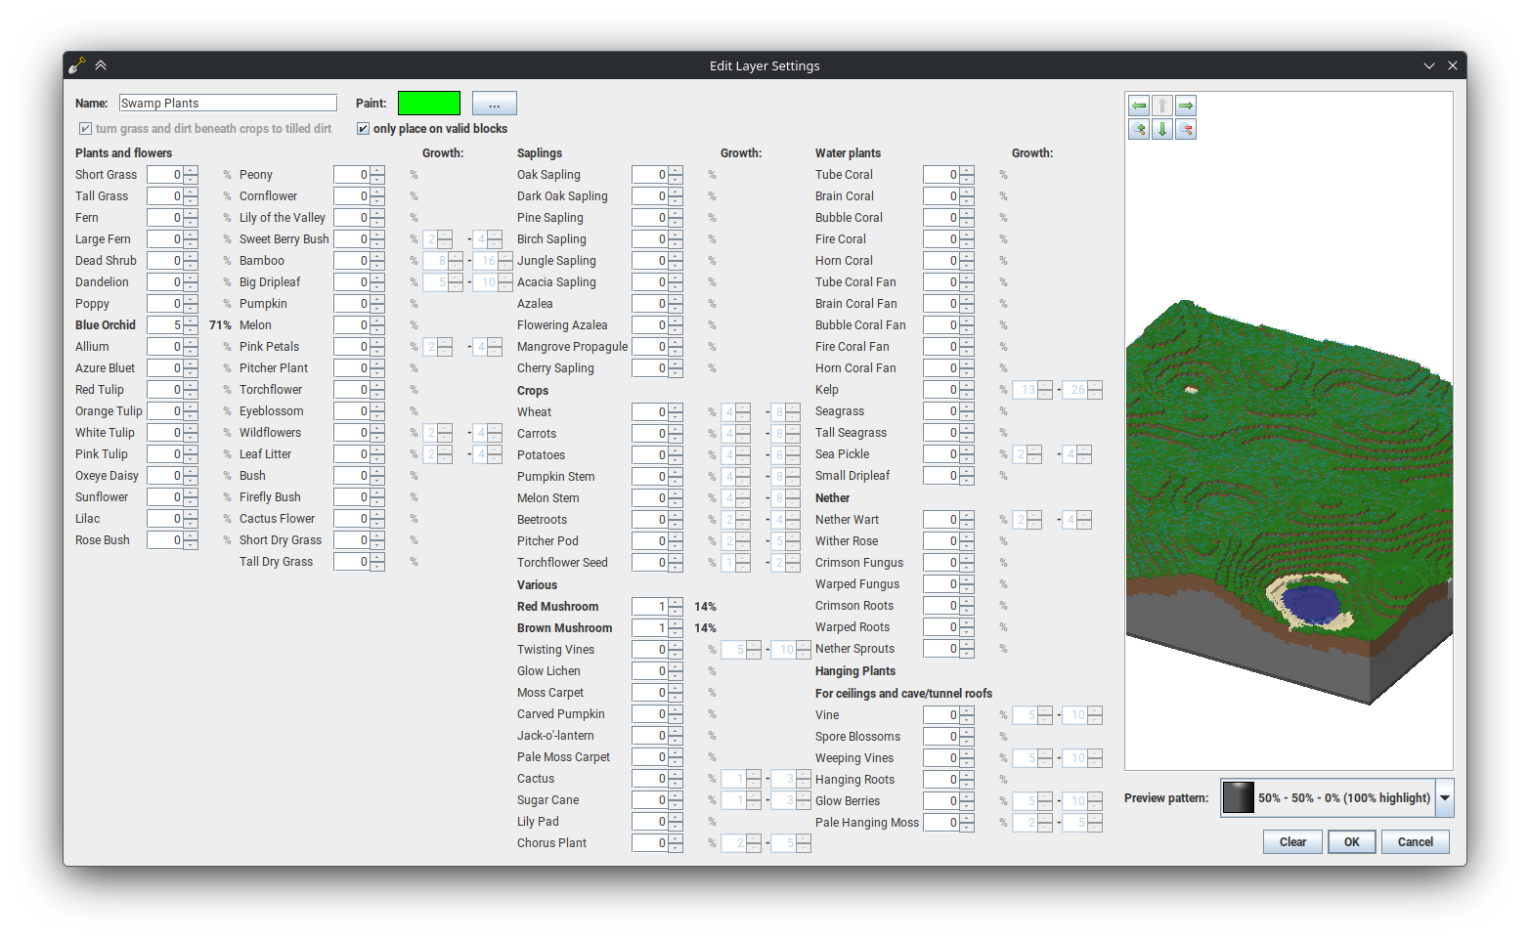This screenshot has width=1530, height=941.
Task: Click the green Paint color swatch
Action: [429, 104]
